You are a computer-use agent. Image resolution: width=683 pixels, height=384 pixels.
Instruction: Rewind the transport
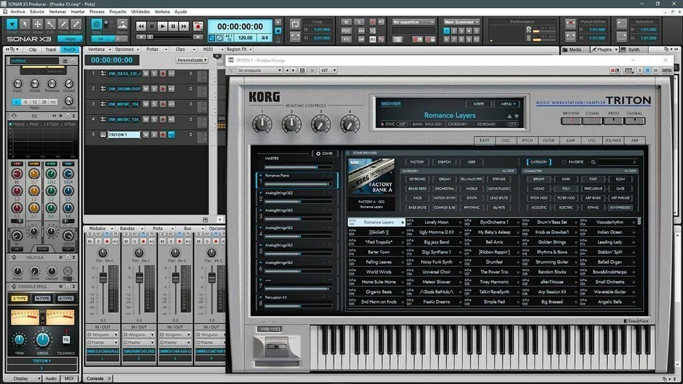pyautogui.click(x=141, y=27)
